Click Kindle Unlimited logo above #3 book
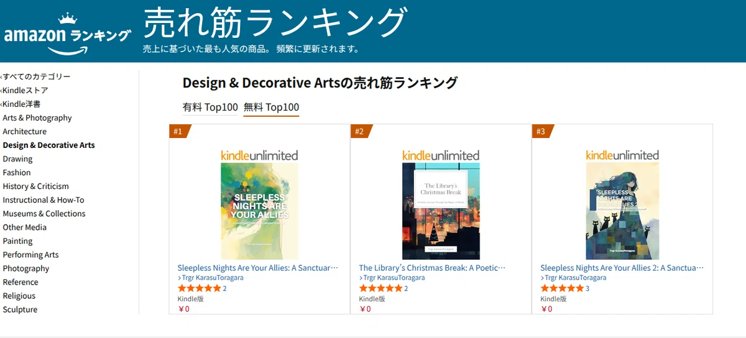Viewport: 746px width, 338px height. coord(622,155)
